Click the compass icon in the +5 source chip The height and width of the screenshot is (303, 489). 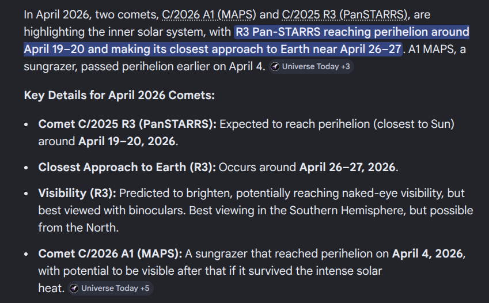[x=74, y=288]
